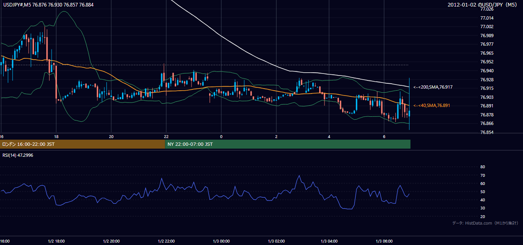
Task: Click the hour 0 chart tick label
Action: 221,136
